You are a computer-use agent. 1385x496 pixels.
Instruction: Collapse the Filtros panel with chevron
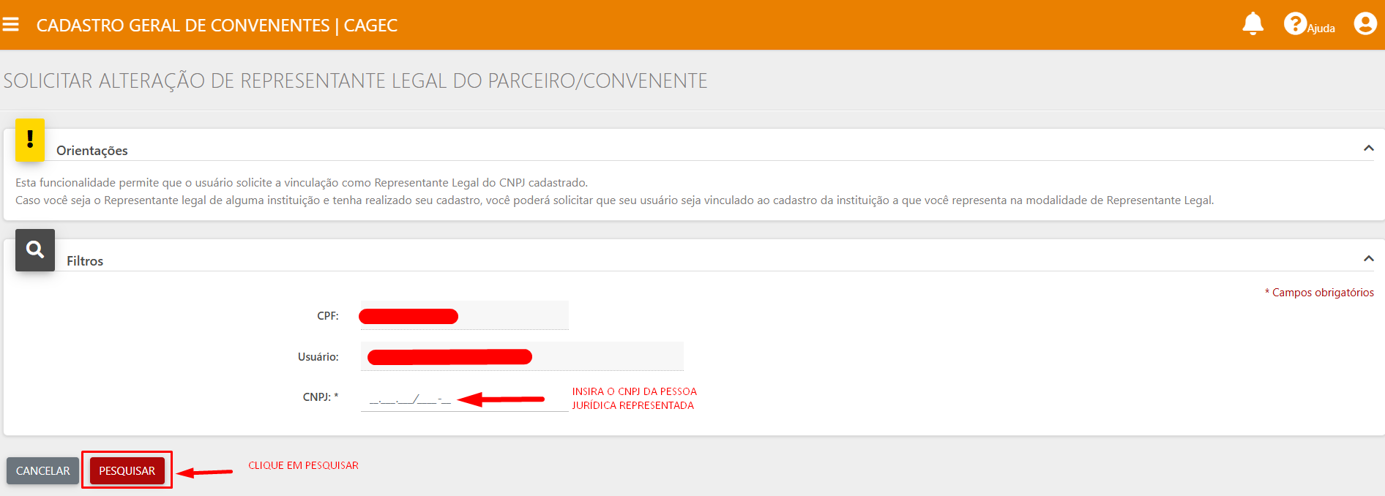pos(1368,259)
